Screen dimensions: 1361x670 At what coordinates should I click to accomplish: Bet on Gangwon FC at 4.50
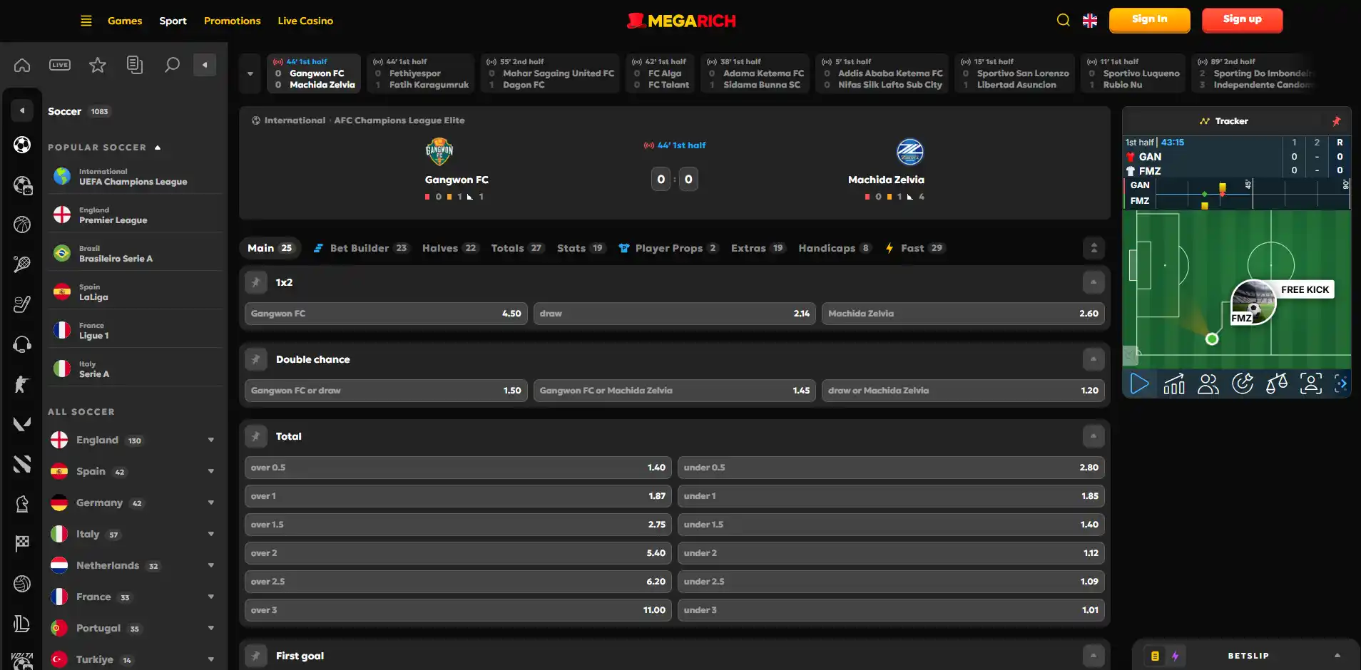point(386,314)
